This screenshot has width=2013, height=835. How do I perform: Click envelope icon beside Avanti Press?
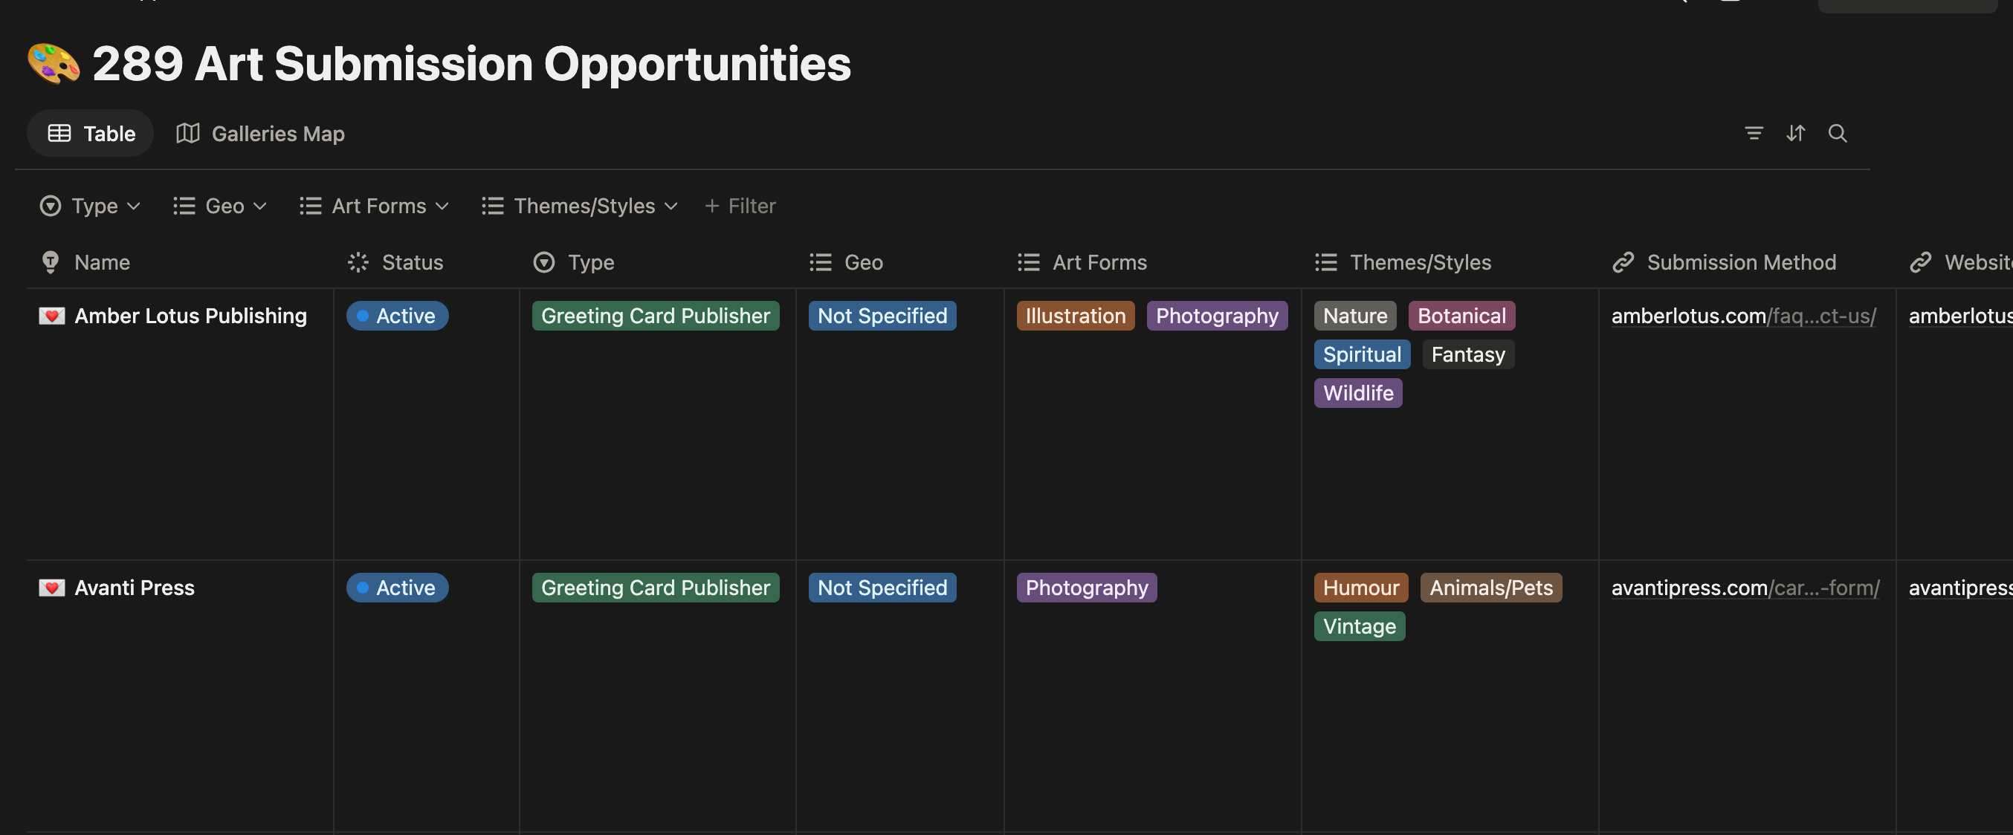click(51, 588)
